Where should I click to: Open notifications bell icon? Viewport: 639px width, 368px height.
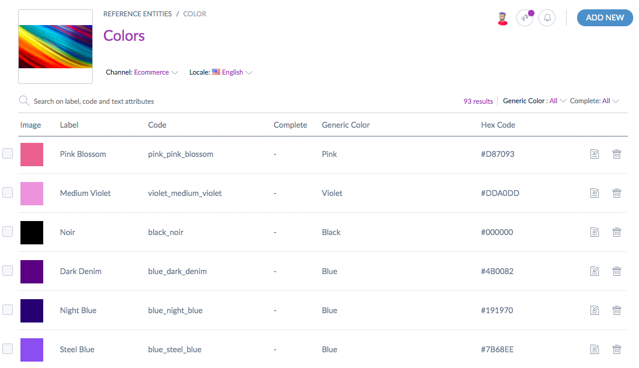[547, 18]
